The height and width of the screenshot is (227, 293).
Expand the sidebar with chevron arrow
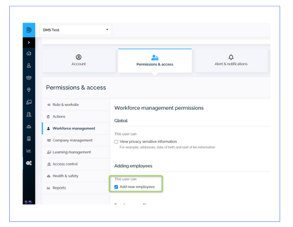[x=29, y=43]
